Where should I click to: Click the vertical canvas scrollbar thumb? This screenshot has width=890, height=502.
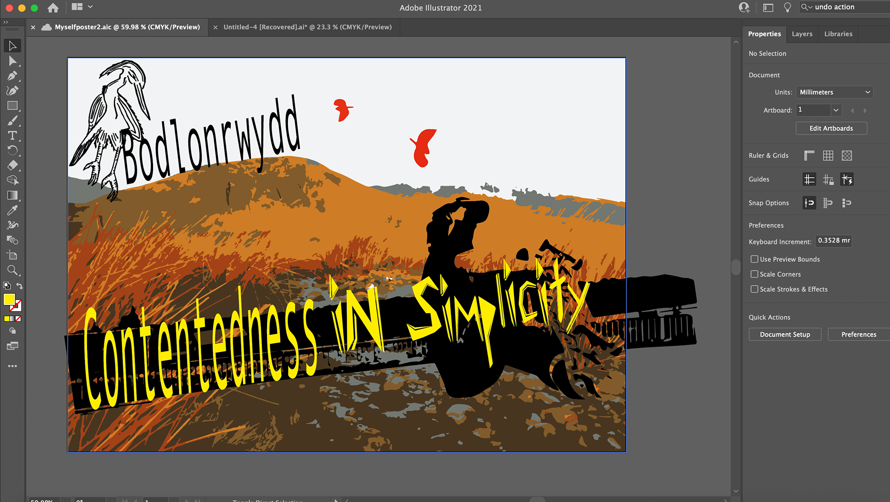(736, 267)
